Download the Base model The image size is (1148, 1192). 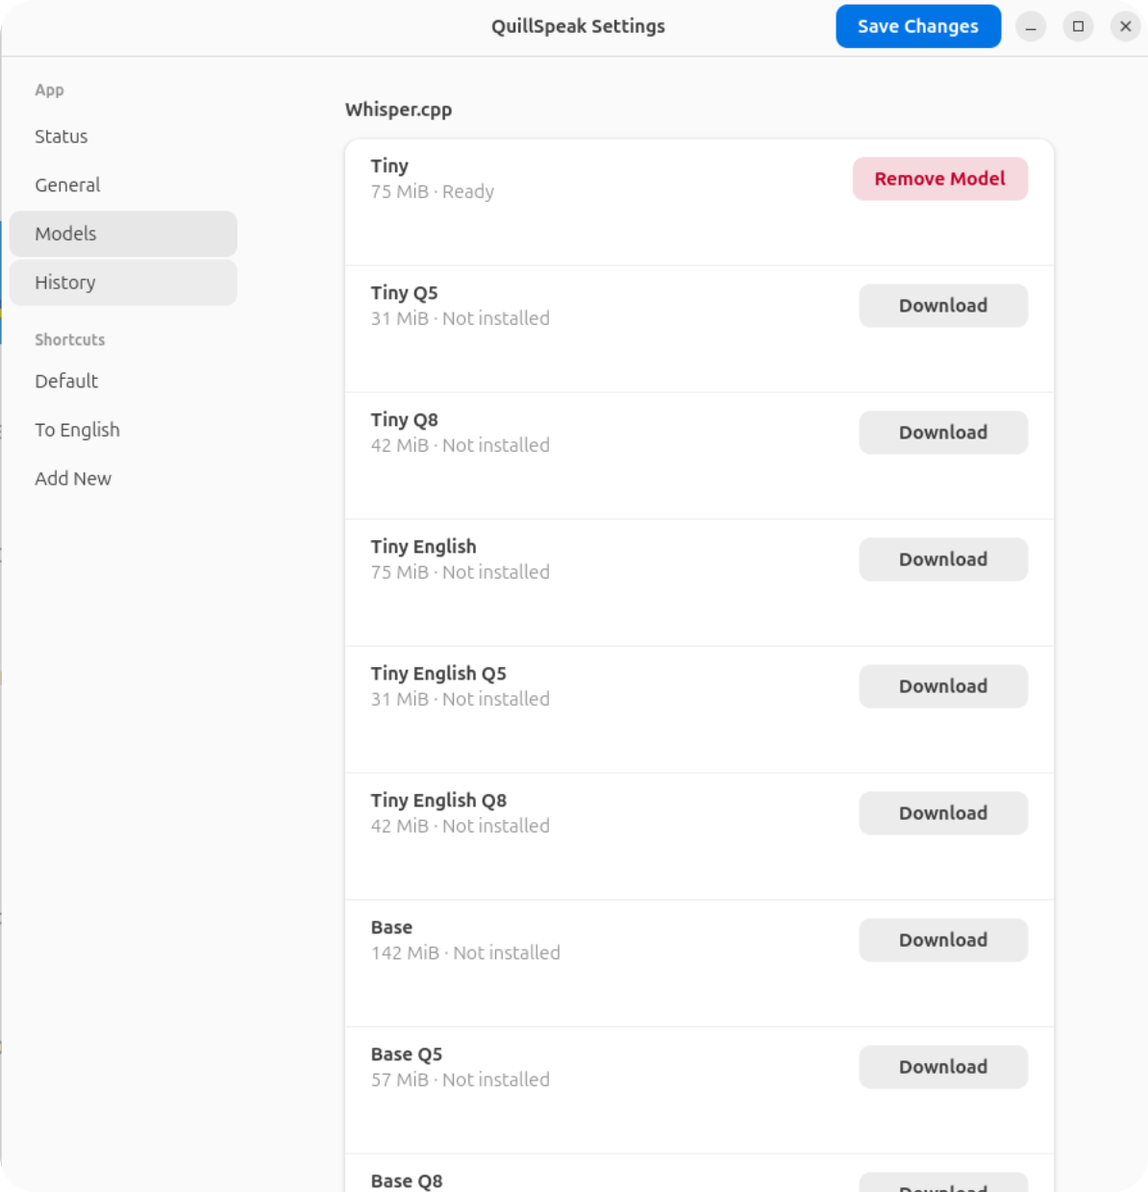943,940
